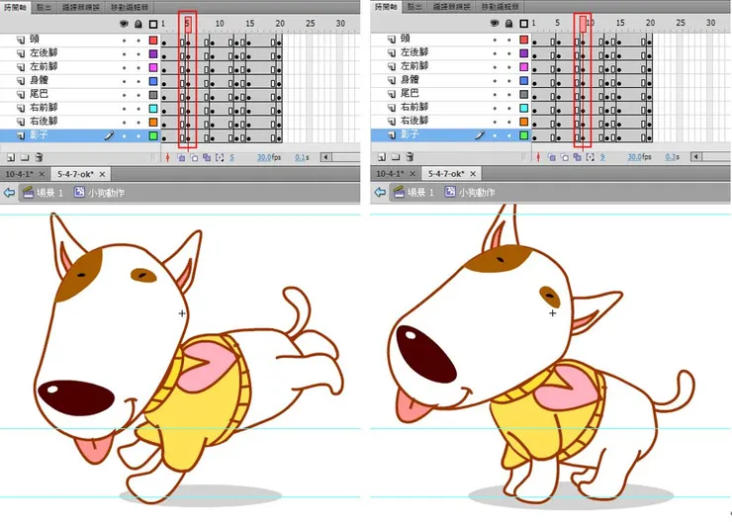The width and height of the screenshot is (732, 522).
Task: Click 小狗動作 symbol icon in right screenshot
Action: [450, 192]
